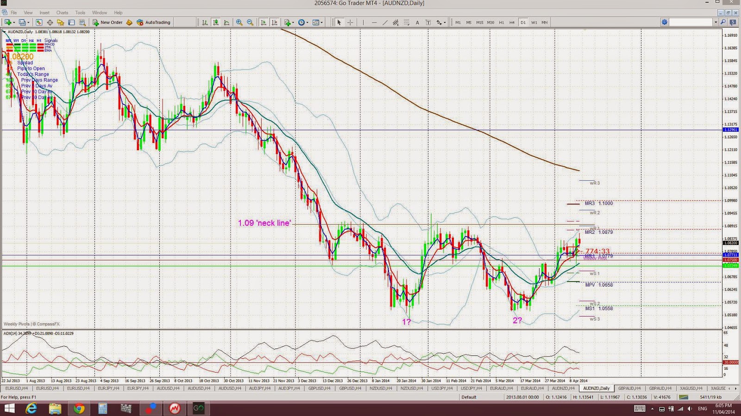
Task: Click the Zoom Out magnifier icon
Action: pos(250,22)
